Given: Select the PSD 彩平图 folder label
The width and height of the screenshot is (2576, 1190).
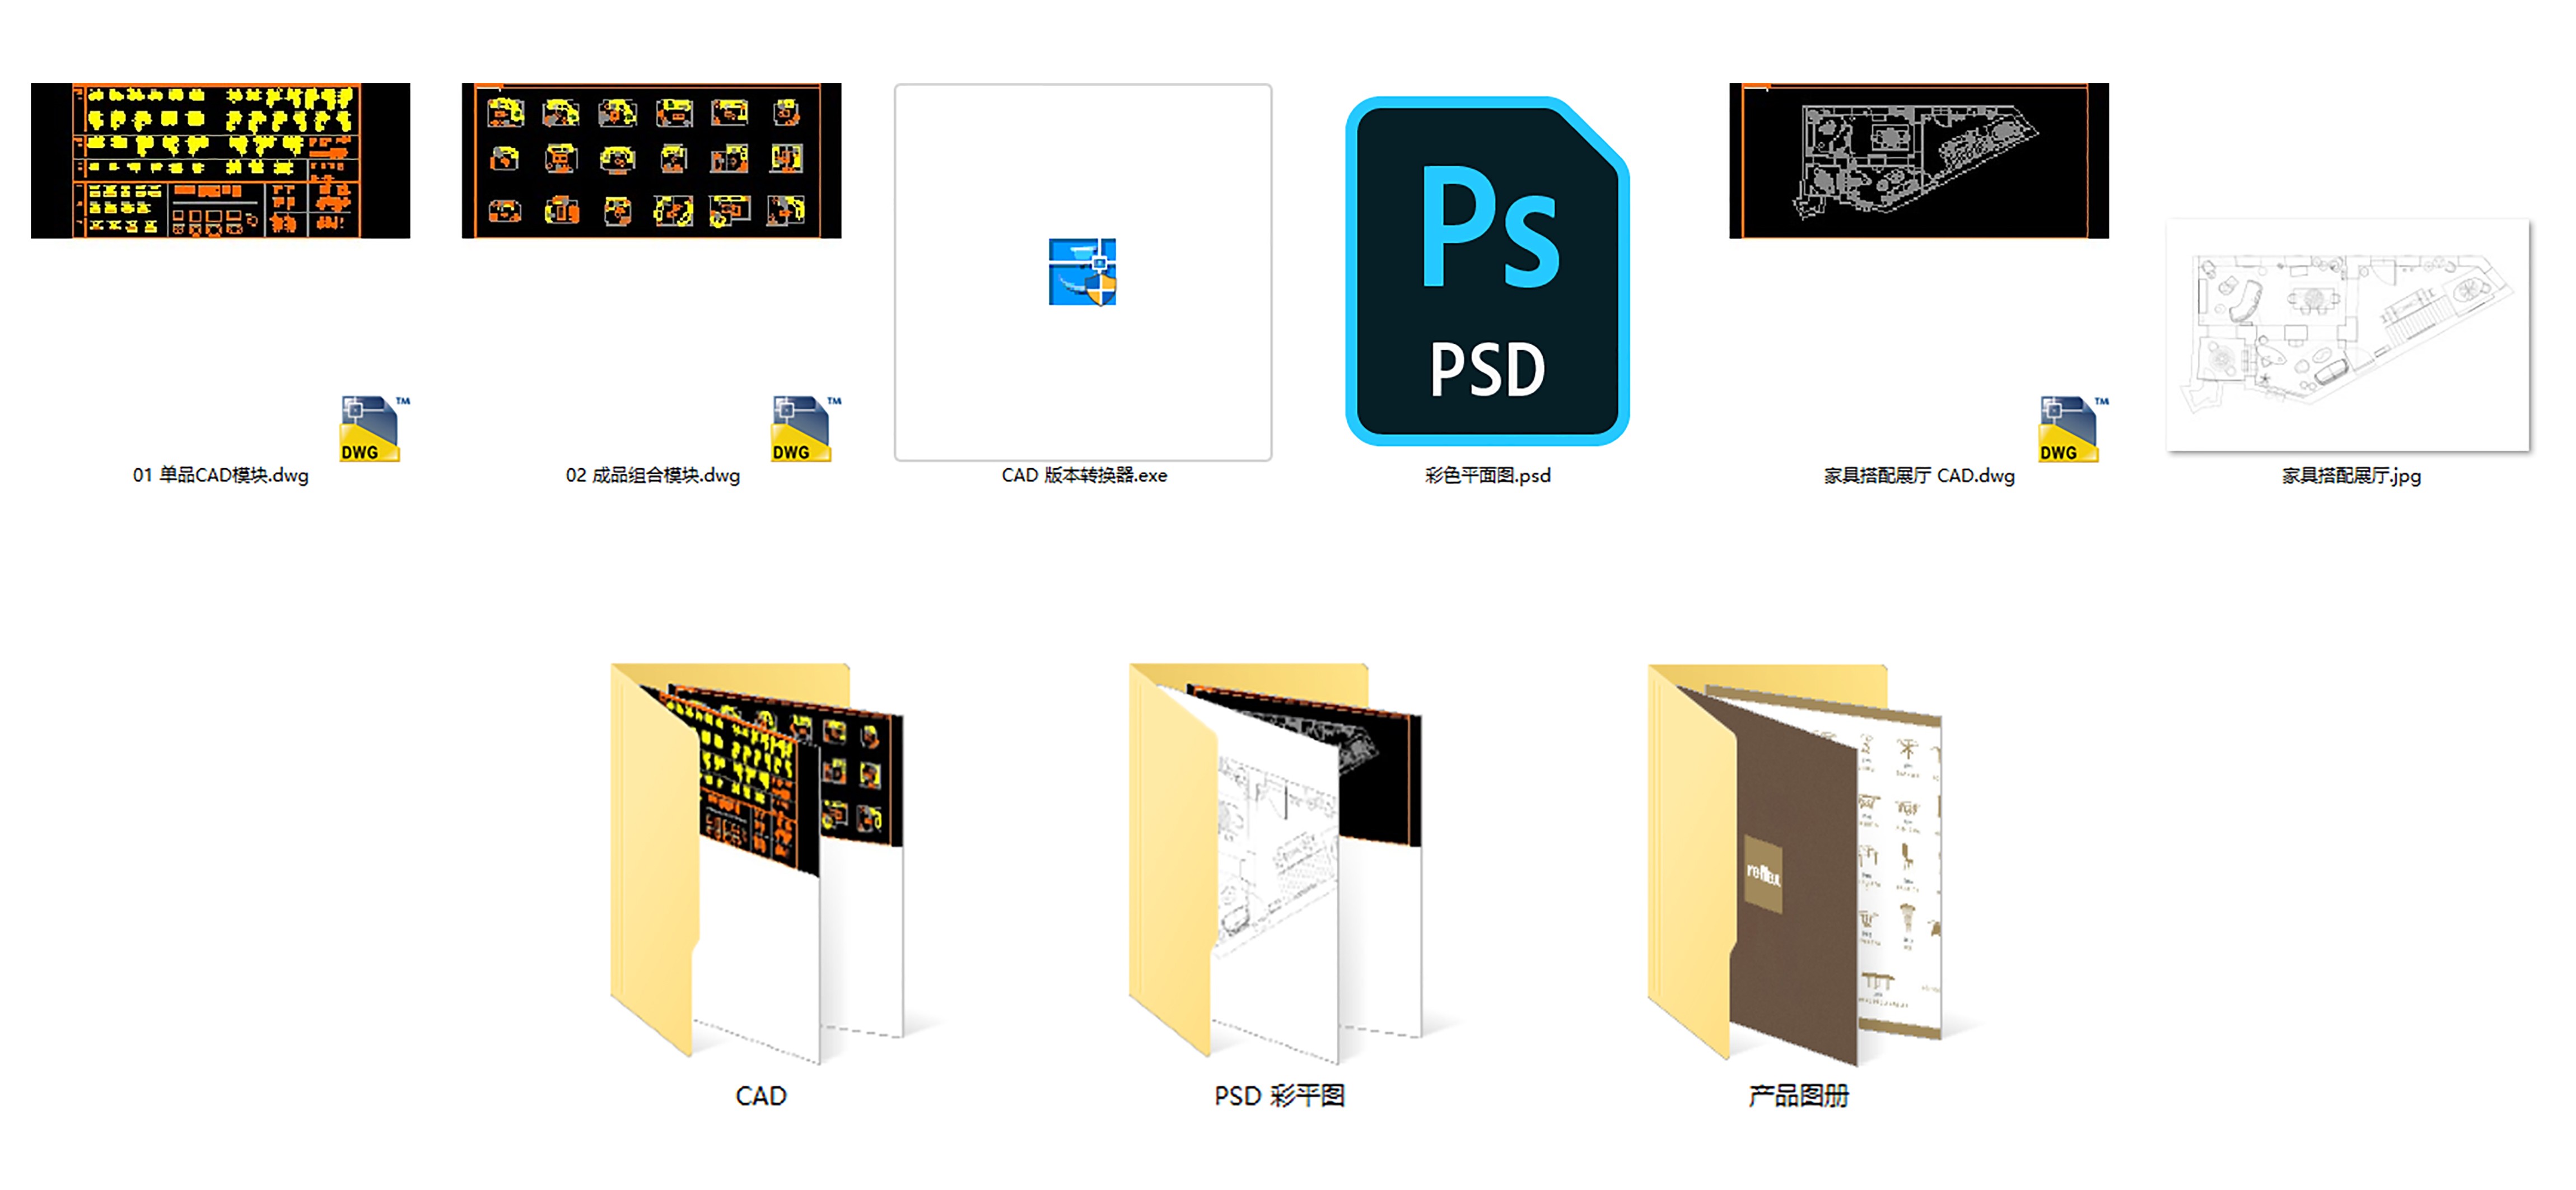Looking at the screenshot, I should 1279,1096.
